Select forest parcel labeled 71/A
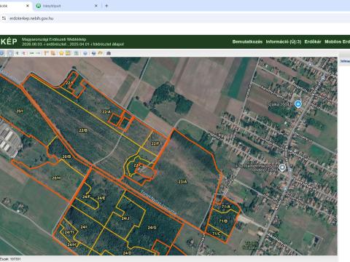350x262 pixels. tap(226, 207)
